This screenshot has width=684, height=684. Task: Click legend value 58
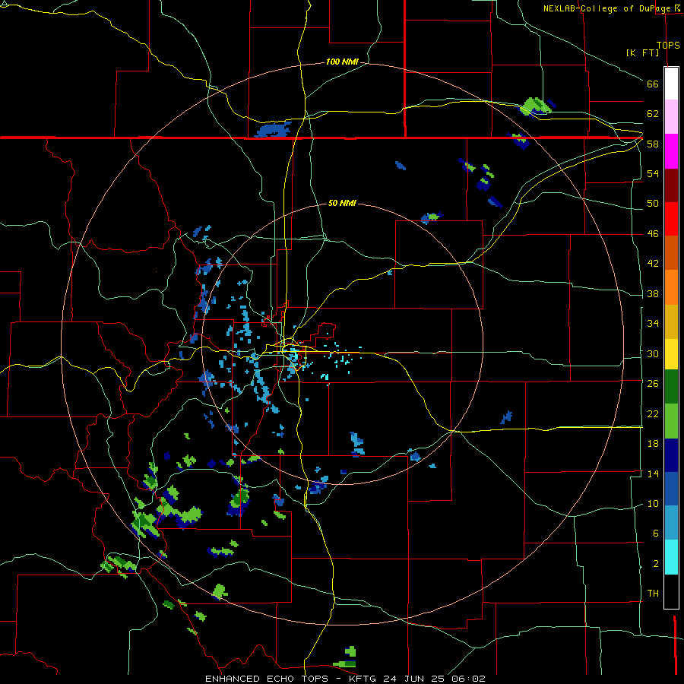coord(653,144)
